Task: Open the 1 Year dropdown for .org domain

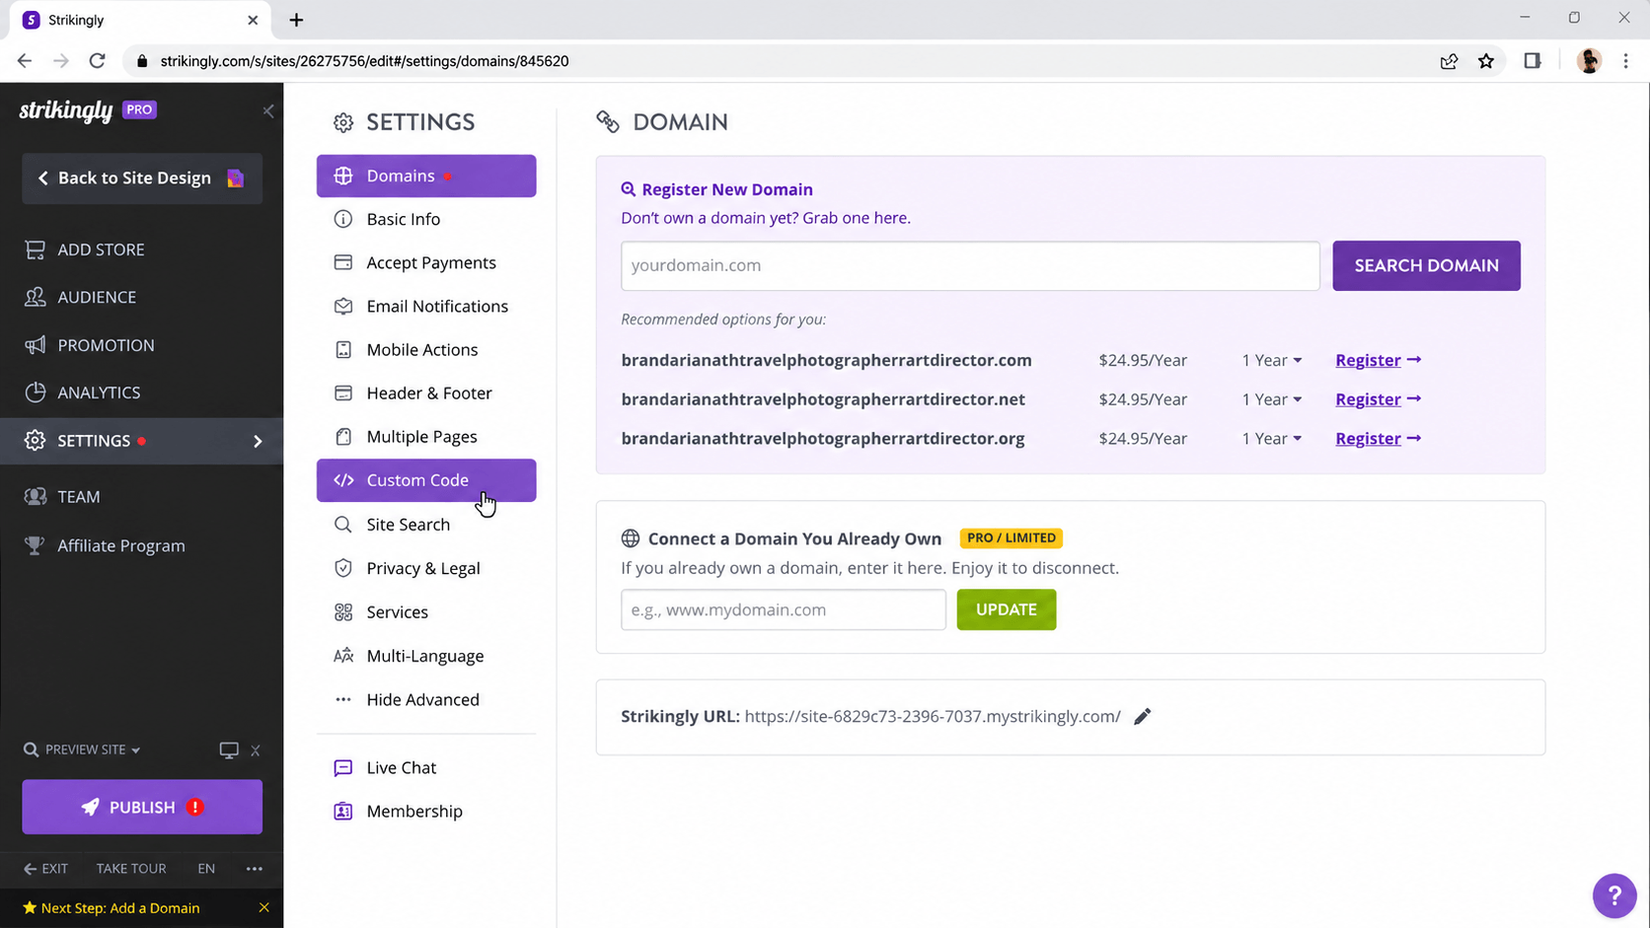Action: coord(1271,439)
